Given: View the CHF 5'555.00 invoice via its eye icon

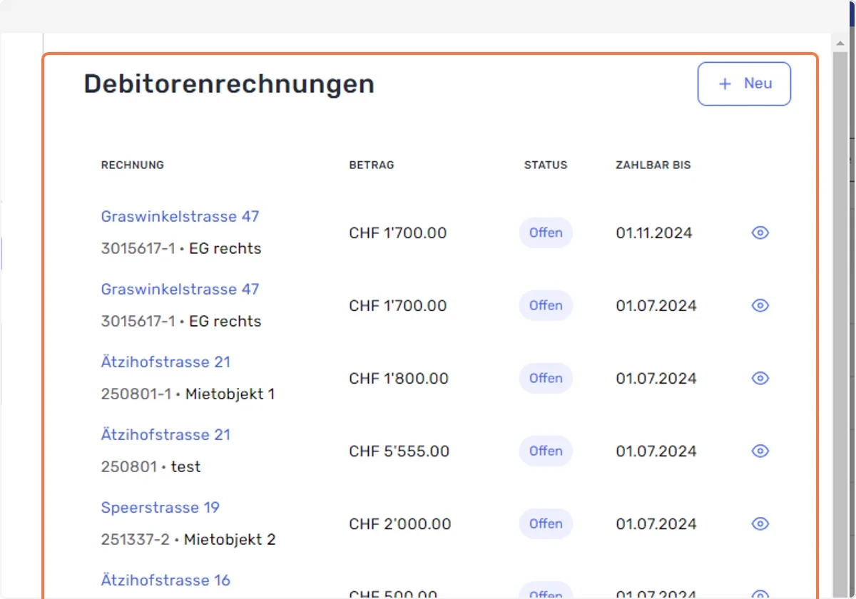Looking at the screenshot, I should tap(760, 451).
